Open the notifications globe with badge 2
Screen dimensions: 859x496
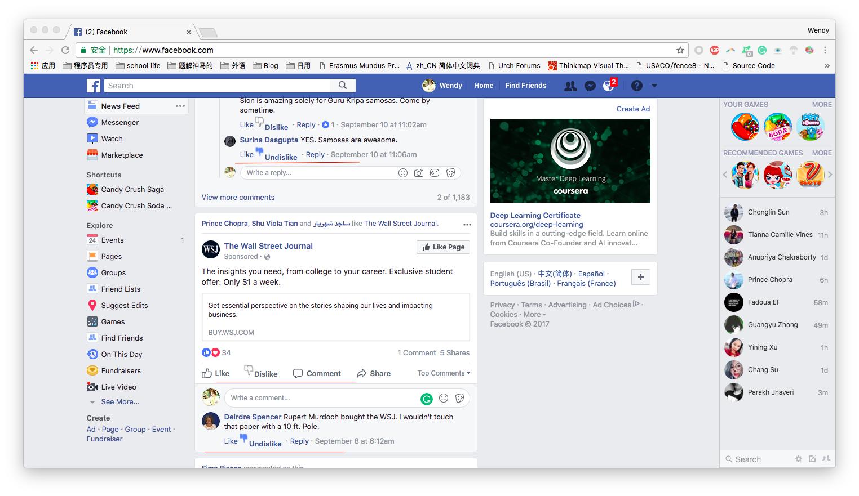(609, 86)
